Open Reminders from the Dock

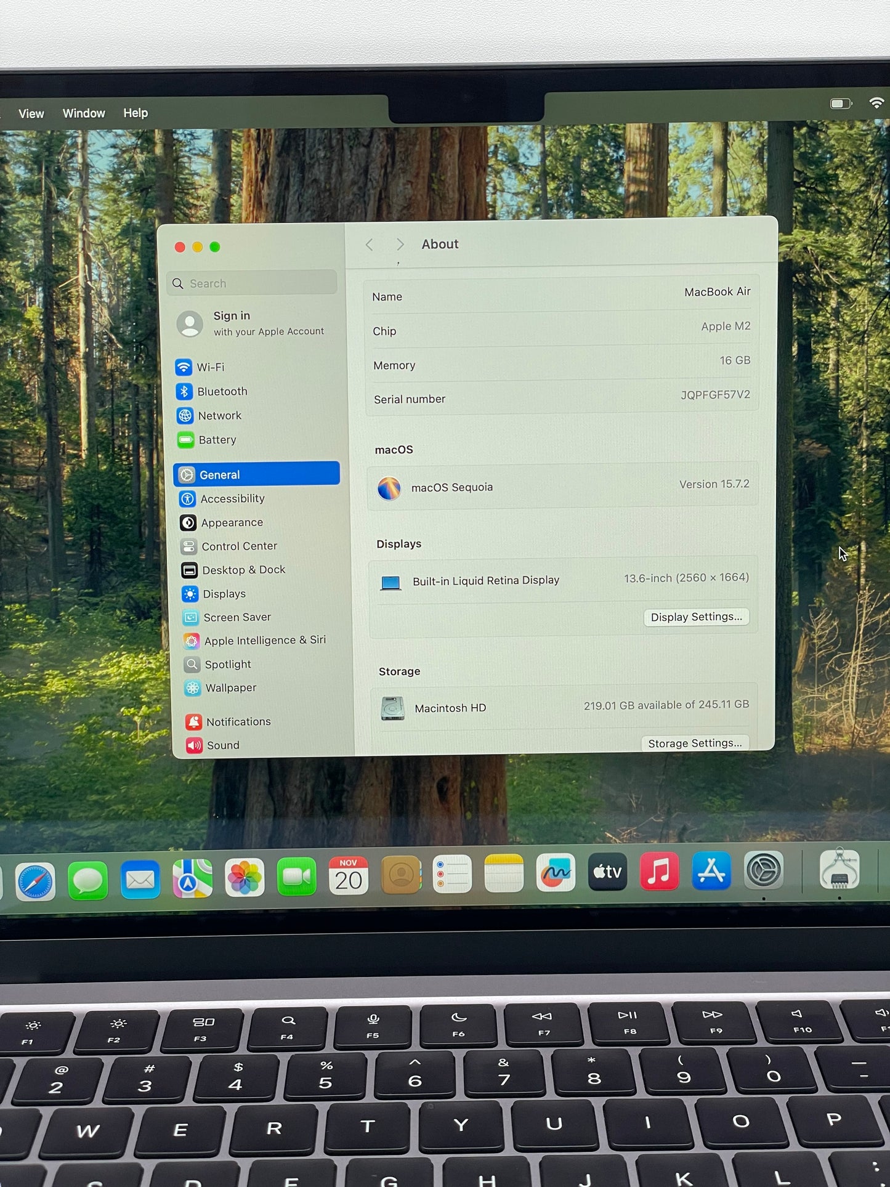[x=453, y=873]
